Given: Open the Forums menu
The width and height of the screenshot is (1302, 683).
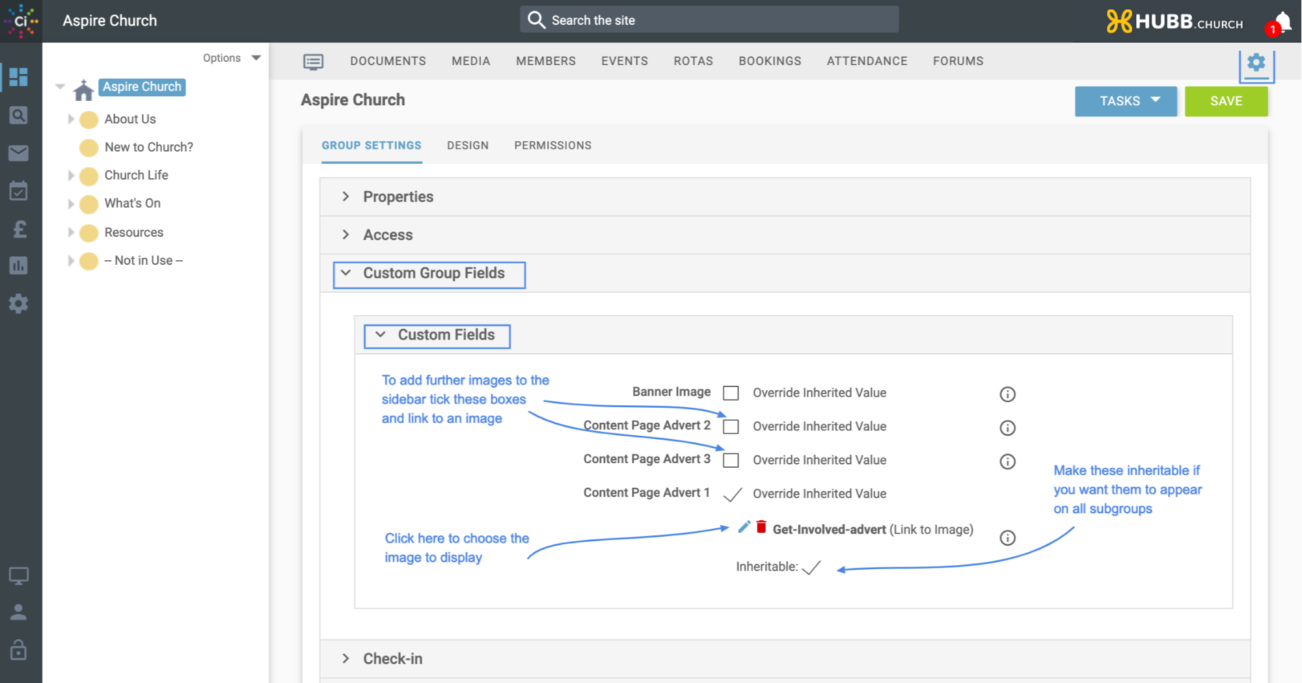Looking at the screenshot, I should click(x=958, y=61).
